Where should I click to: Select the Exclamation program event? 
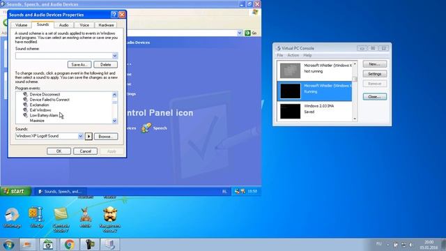[39, 105]
